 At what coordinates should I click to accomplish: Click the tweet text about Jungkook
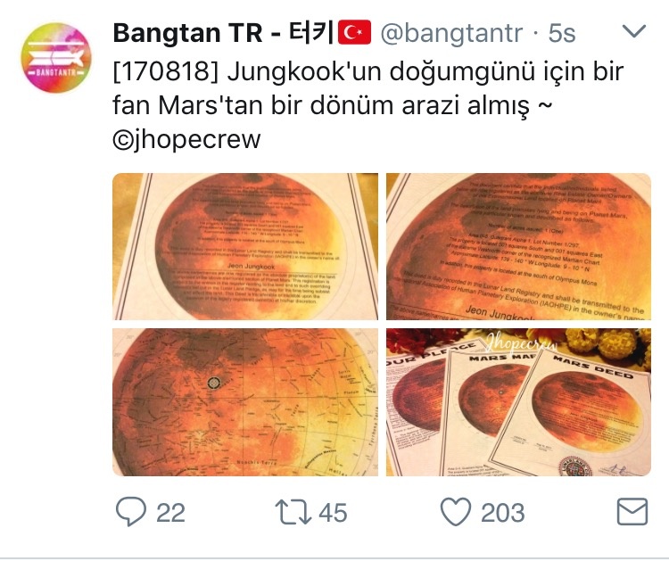coord(368,88)
